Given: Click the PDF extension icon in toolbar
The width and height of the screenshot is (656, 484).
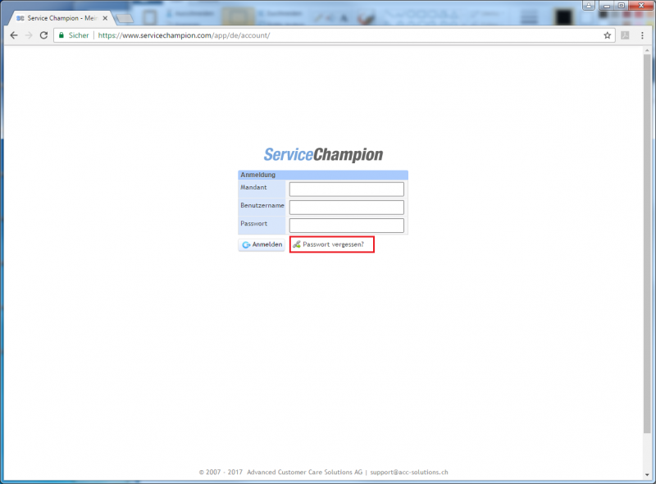Looking at the screenshot, I should 625,35.
